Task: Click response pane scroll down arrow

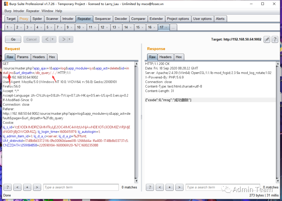Action: coord(278,181)
